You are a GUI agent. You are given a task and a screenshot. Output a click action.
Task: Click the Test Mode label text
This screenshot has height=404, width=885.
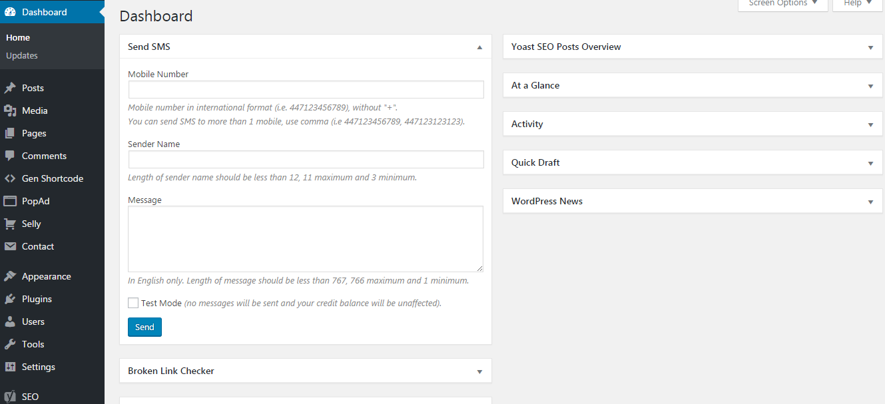pos(161,303)
